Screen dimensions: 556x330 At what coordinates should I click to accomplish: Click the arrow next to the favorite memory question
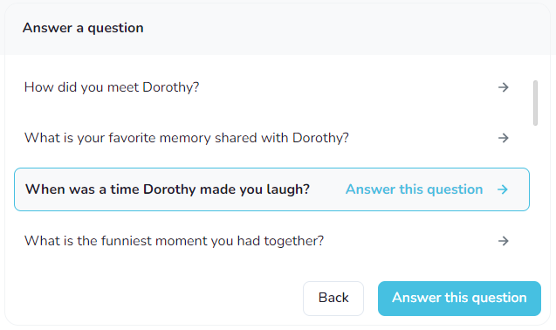503,138
